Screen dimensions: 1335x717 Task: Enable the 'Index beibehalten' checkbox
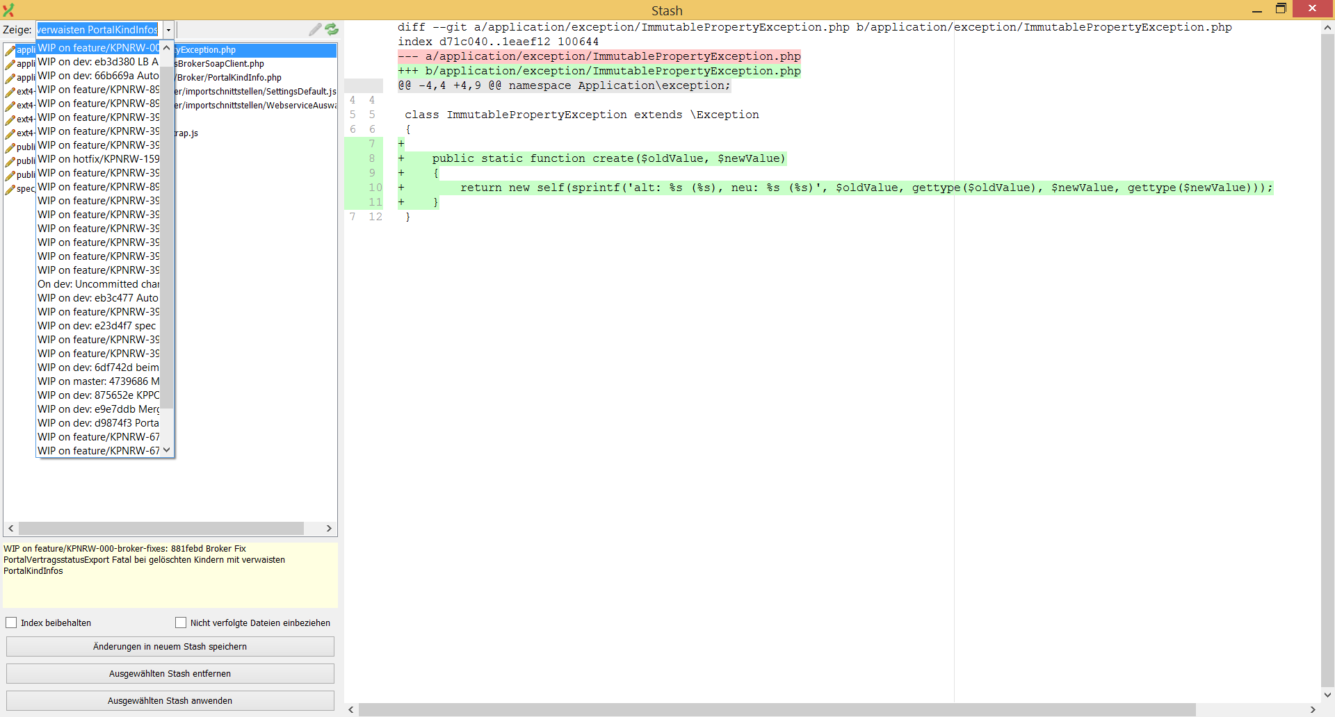click(x=11, y=623)
